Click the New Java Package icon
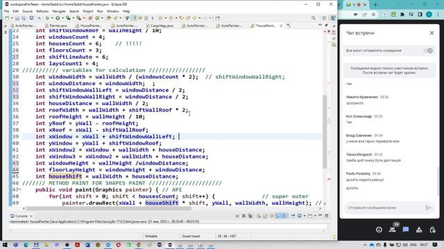Screen dimensions: 444x249 point(90,18)
